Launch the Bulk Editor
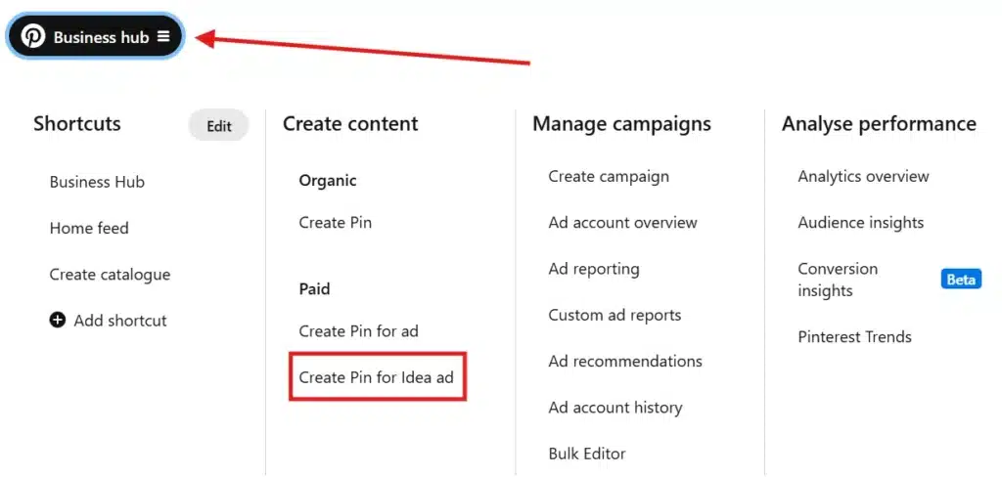This screenshot has height=477, width=1002. pyautogui.click(x=587, y=454)
